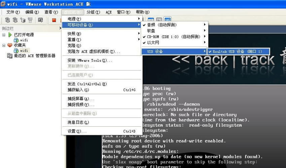Click the greyed monitor-shaped toolbar icon
The width and height of the screenshot is (286, 168).
40,20
